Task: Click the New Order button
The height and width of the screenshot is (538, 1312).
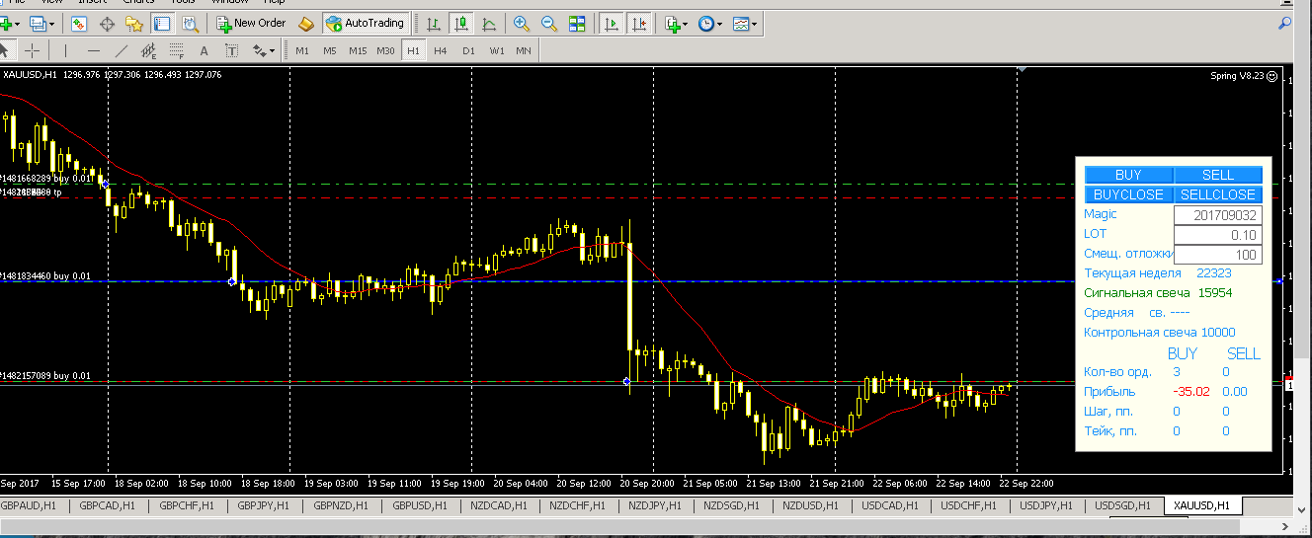Action: click(x=251, y=23)
